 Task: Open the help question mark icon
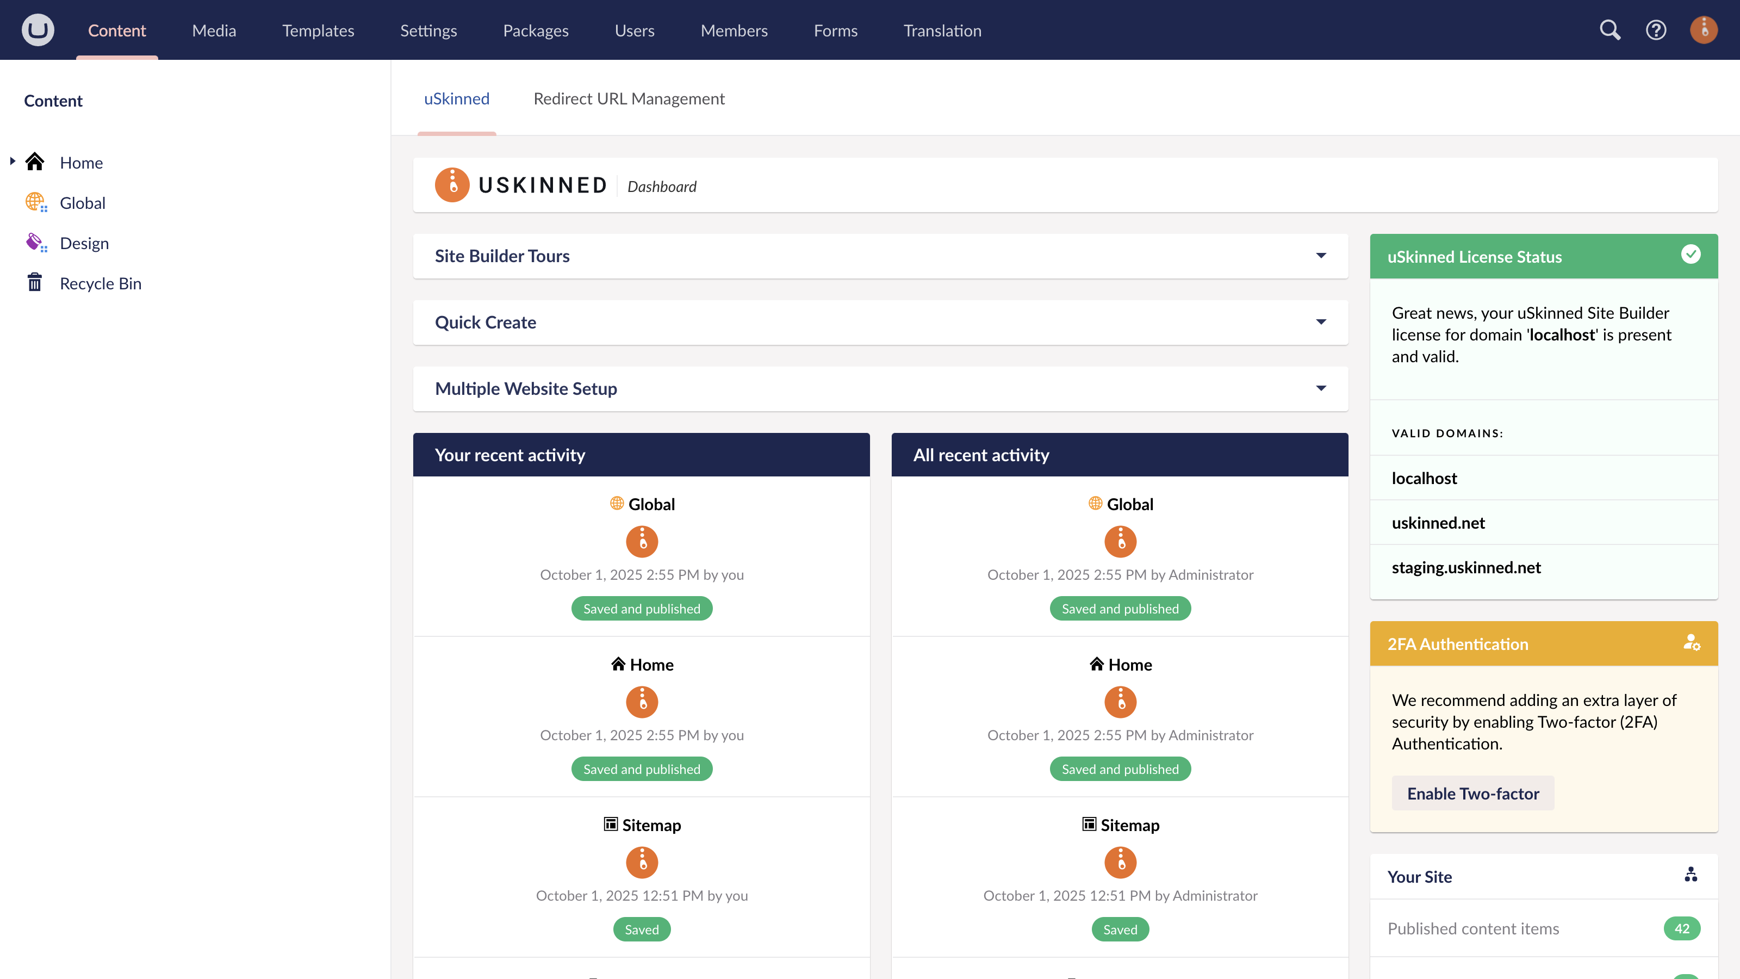coord(1656,30)
